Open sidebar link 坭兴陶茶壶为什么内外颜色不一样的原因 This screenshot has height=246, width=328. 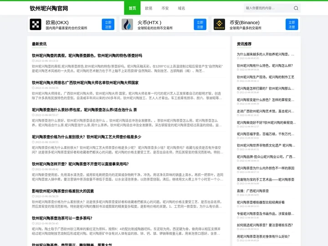[266, 168]
